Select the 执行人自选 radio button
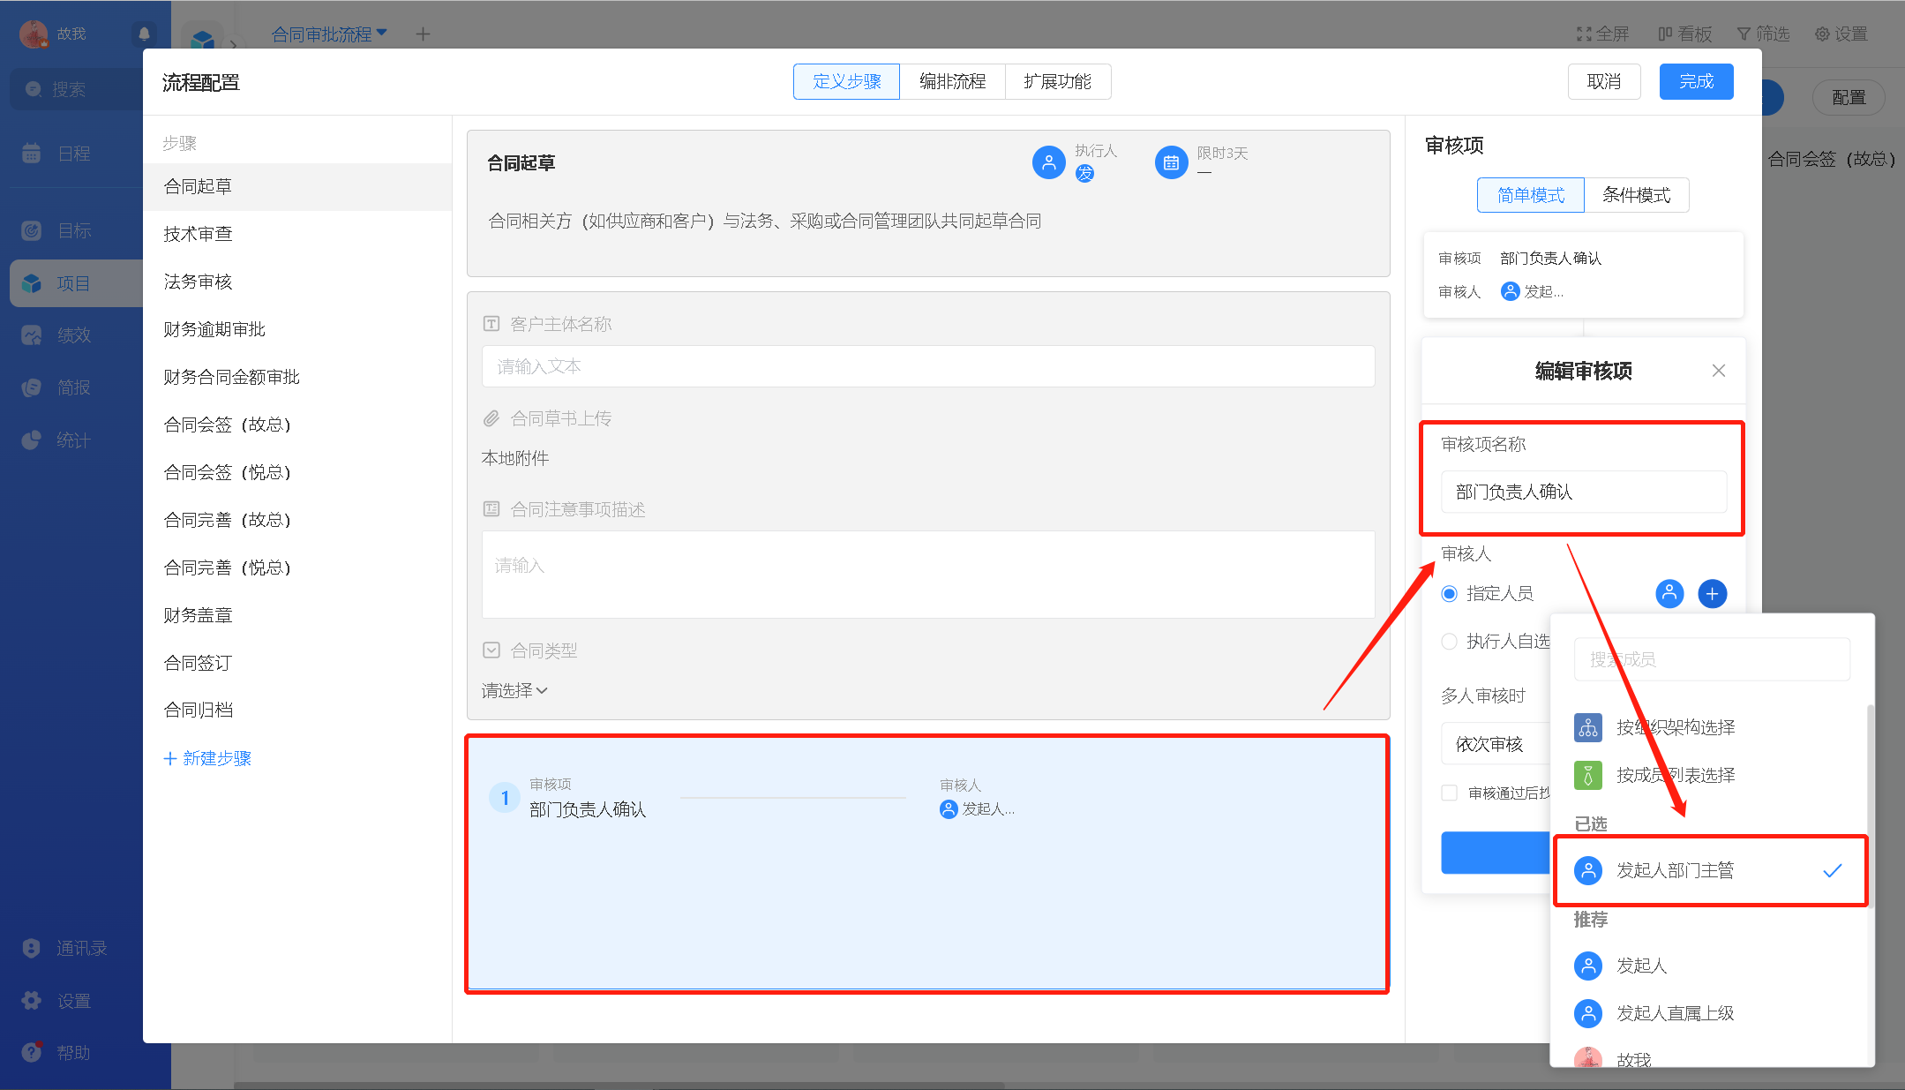 pos(1449,642)
